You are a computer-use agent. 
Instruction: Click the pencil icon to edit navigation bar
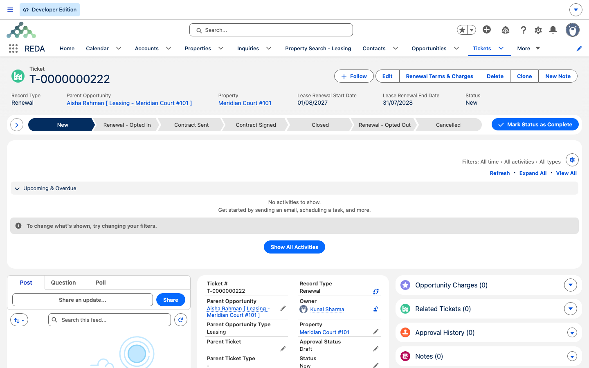tap(579, 49)
